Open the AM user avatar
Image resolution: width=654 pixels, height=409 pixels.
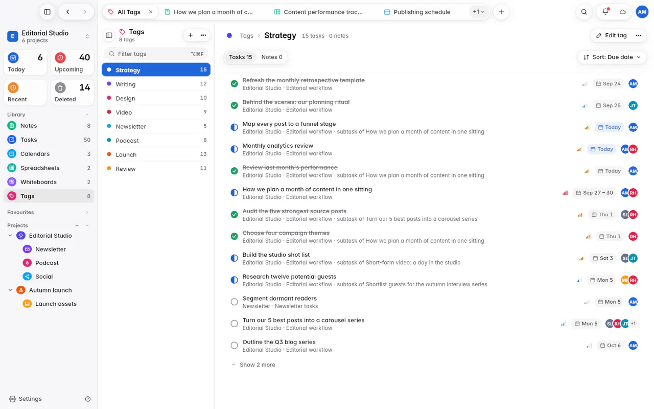coord(642,12)
